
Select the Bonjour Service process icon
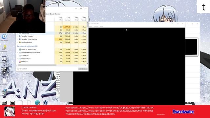pyautogui.click(x=20, y=59)
